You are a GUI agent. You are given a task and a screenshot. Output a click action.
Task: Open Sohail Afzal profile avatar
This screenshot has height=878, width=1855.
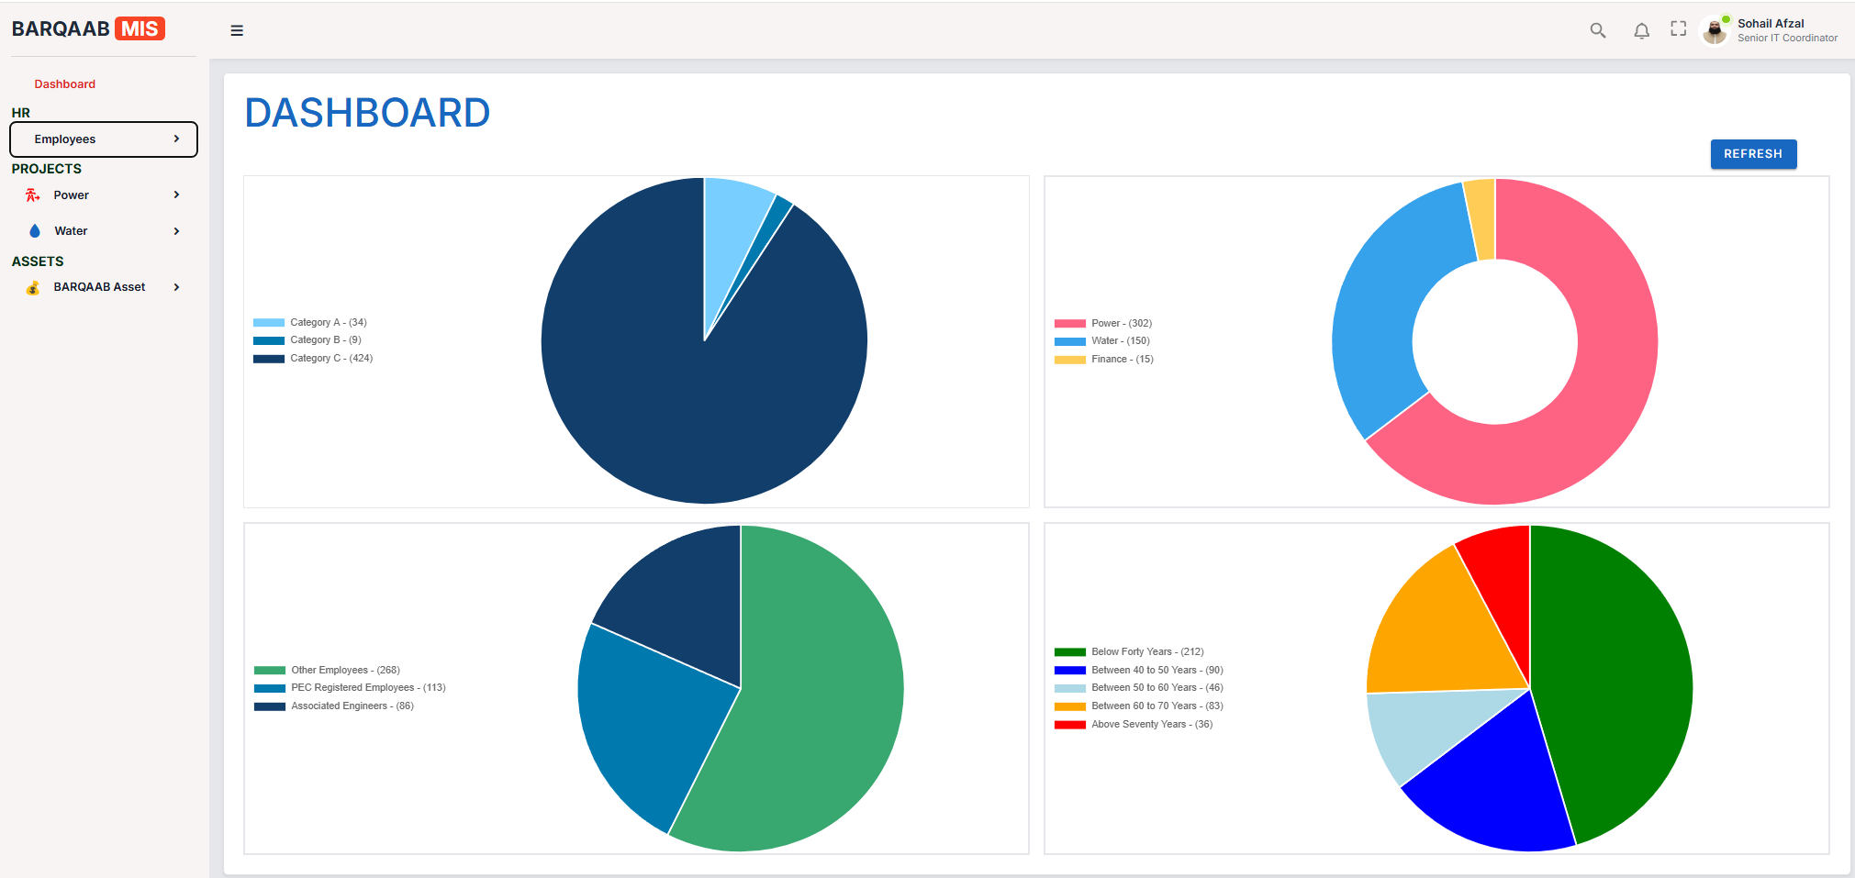point(1715,30)
